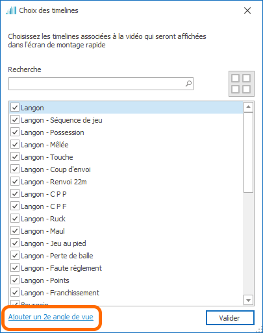Disable the Langon - Points timeline

pos(15,280)
